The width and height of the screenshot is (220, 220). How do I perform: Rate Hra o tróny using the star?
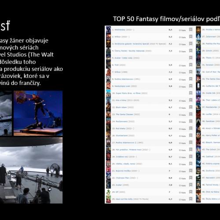182,101
